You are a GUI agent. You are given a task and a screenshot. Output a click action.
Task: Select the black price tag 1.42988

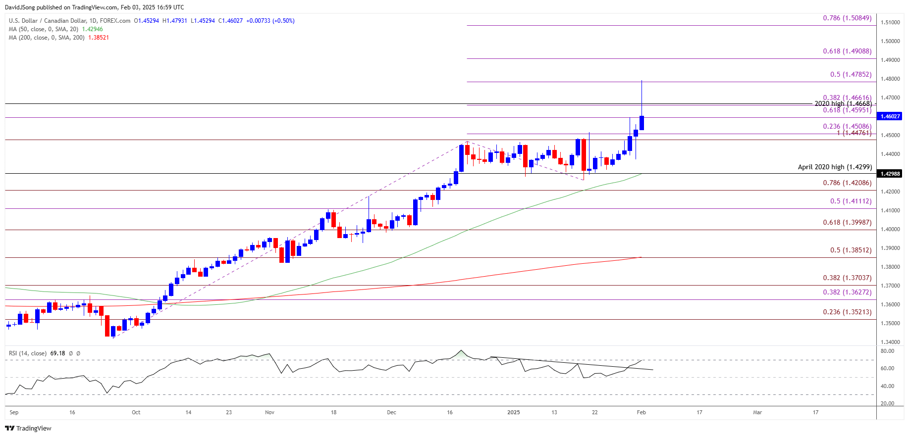click(x=889, y=174)
